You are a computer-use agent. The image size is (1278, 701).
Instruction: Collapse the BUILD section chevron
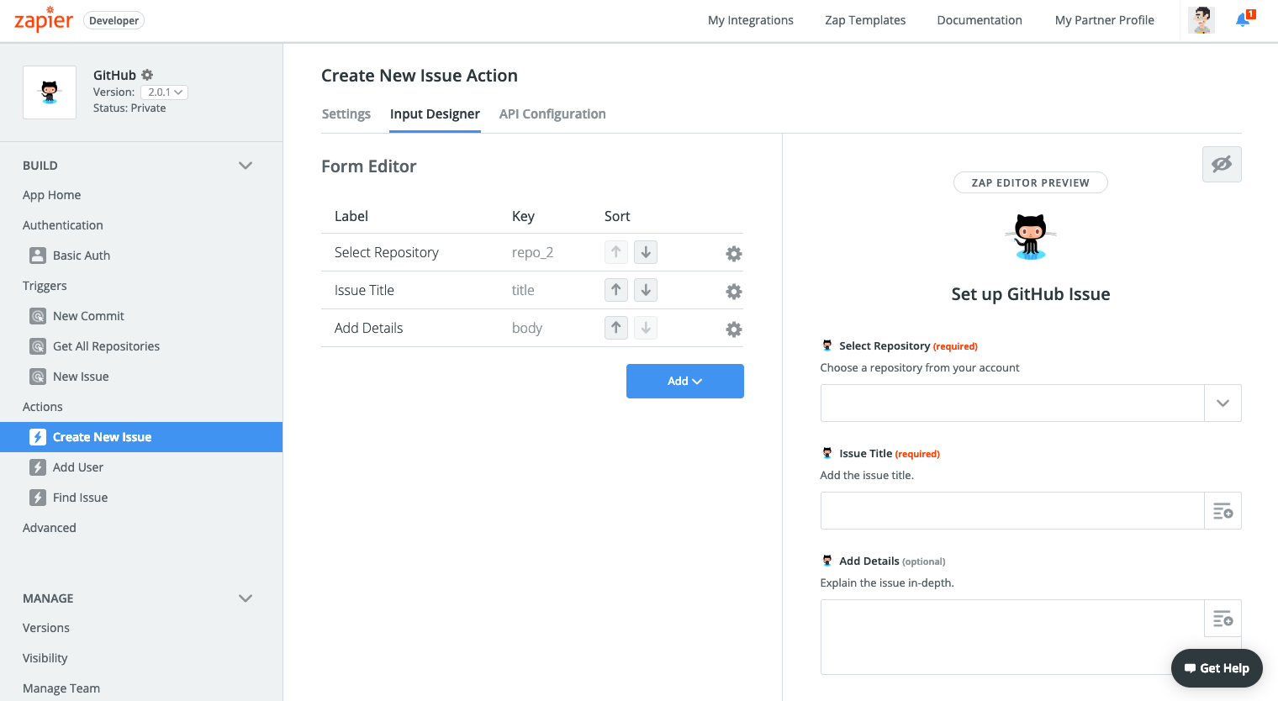245,165
